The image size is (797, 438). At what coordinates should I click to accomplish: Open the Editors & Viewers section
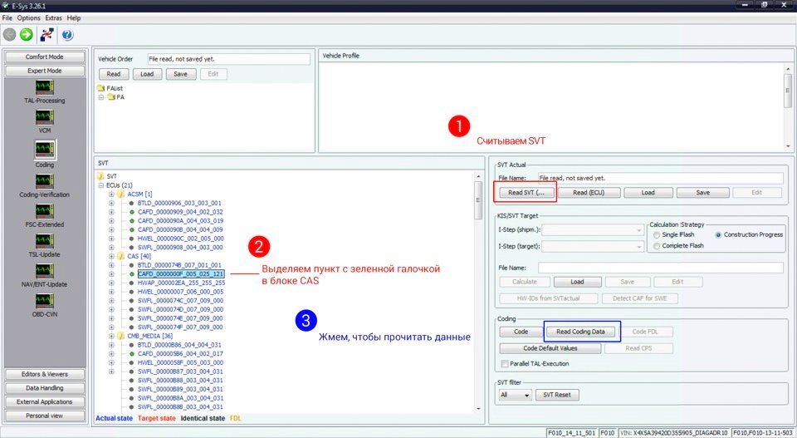[x=45, y=374]
